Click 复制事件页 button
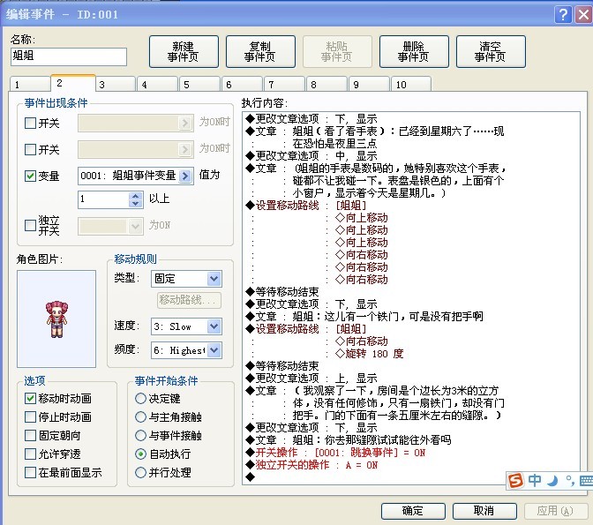The image size is (593, 525). click(260, 52)
